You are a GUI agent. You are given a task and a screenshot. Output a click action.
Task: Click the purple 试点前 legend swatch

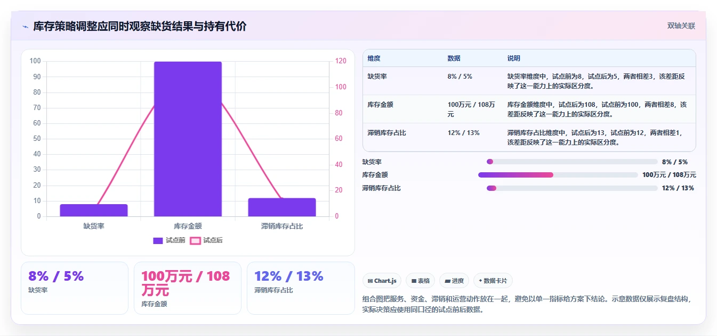click(x=158, y=241)
